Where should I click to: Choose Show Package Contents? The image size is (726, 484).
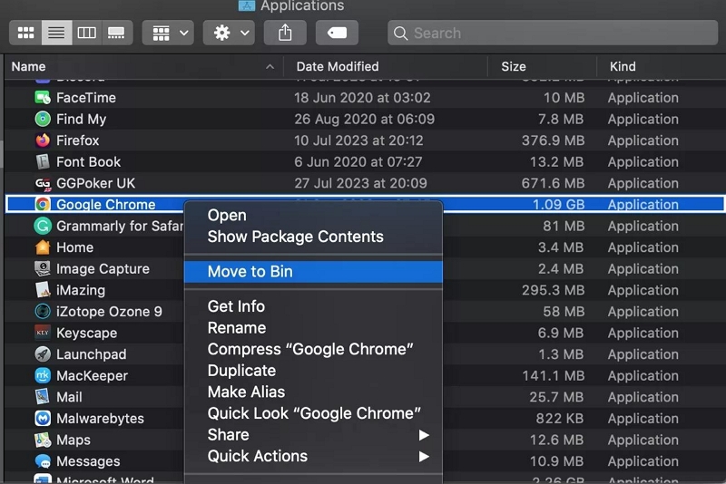coord(313,237)
